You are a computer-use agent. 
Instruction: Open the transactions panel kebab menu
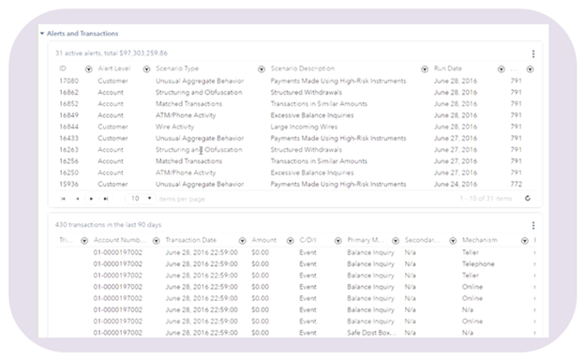533,225
